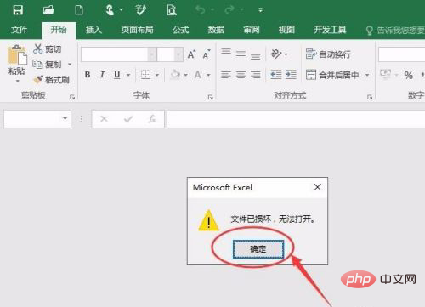This screenshot has height=307, width=425.
Task: Open the Name Box dropdown arrow
Action: [x=65, y=118]
